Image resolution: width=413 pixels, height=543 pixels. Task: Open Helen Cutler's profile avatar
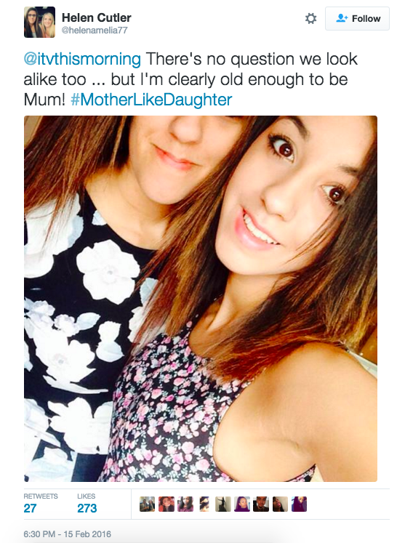(x=39, y=22)
